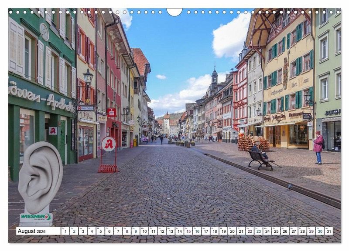Image resolution: width=349 pixels, height=251 pixels.
Task: Click the wooden bench on the right
Action: point(261,160)
